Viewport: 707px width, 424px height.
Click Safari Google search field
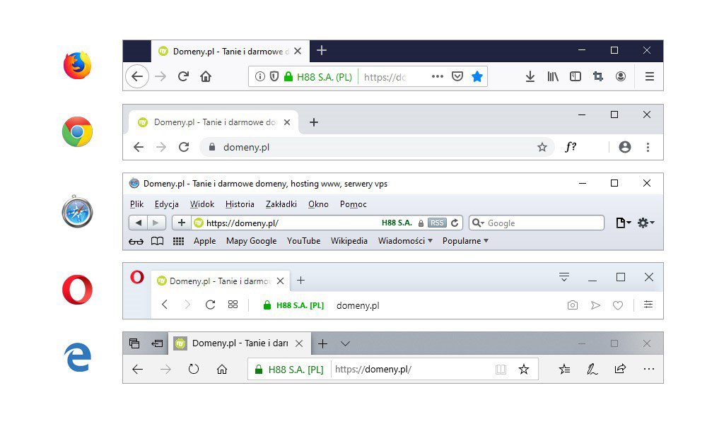(537, 223)
